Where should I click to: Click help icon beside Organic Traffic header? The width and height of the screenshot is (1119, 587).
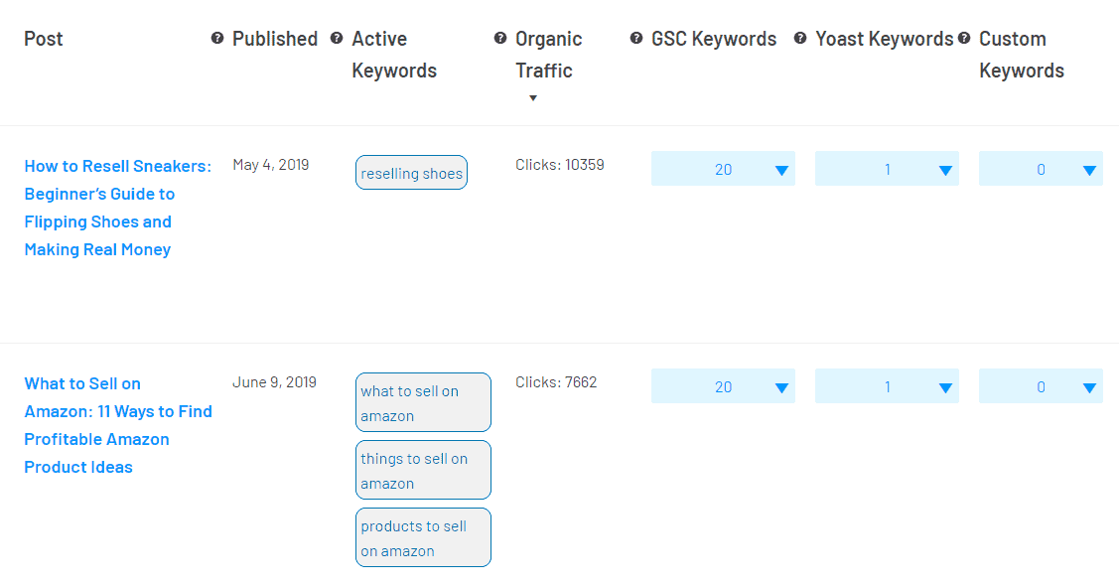pos(500,38)
